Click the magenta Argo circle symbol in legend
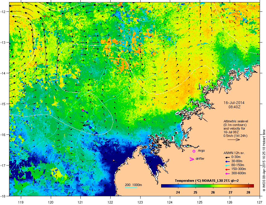 (x=194, y=151)
